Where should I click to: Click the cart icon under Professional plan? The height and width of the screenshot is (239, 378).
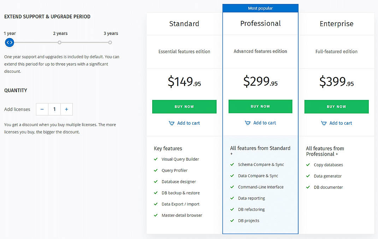pos(248,123)
